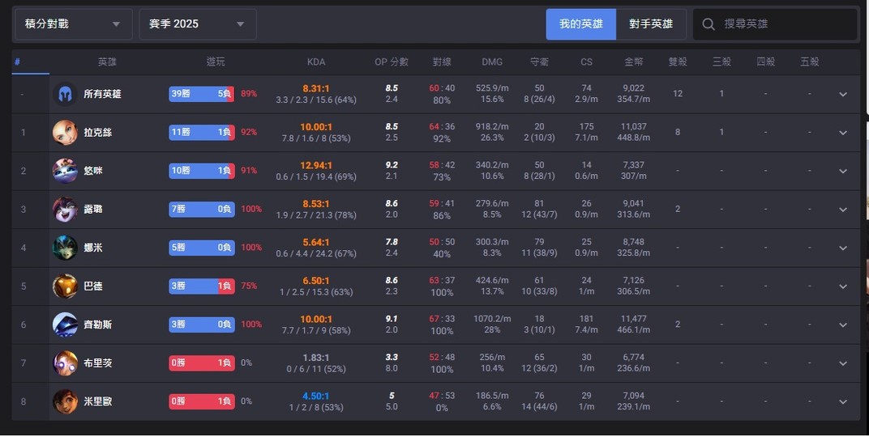Click the 巴德 champion portrait
Screen dimensions: 869x437
65,286
